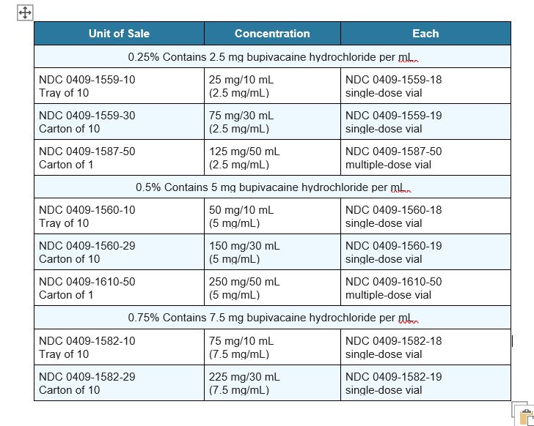
Task: Click the table move handle icon
Action: tap(24, 12)
